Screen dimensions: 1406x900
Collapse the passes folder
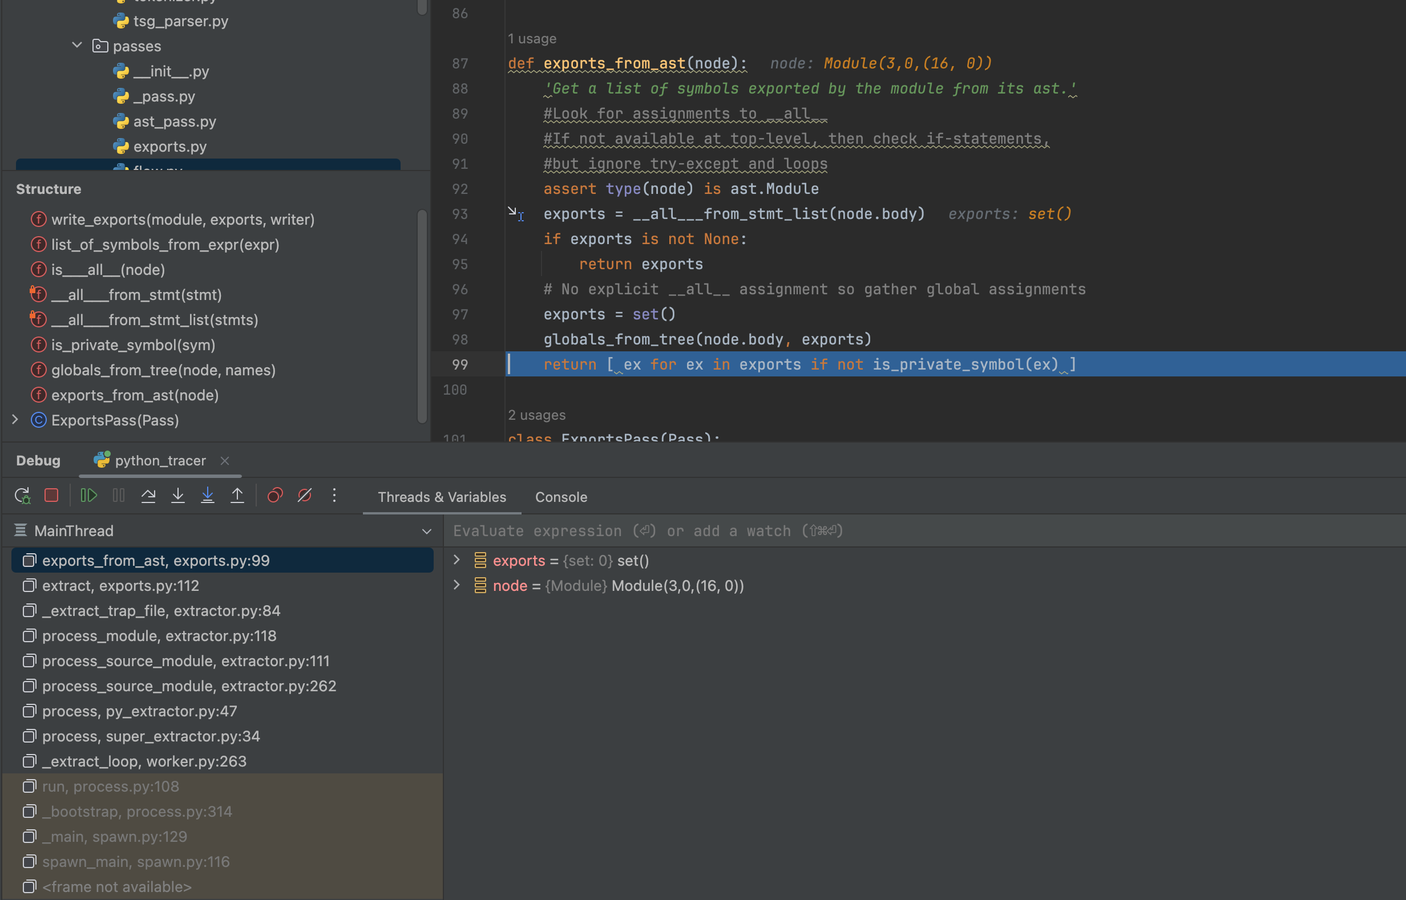coord(77,45)
